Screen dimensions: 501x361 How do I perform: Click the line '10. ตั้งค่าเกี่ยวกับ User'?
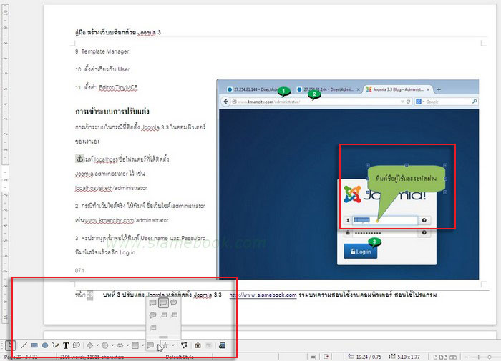click(102, 69)
